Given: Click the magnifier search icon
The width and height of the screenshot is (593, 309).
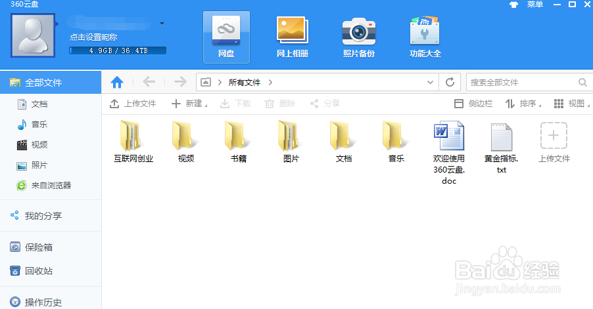Looking at the screenshot, I should (582, 82).
